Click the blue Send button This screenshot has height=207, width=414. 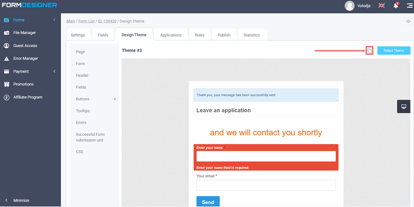pos(208,202)
